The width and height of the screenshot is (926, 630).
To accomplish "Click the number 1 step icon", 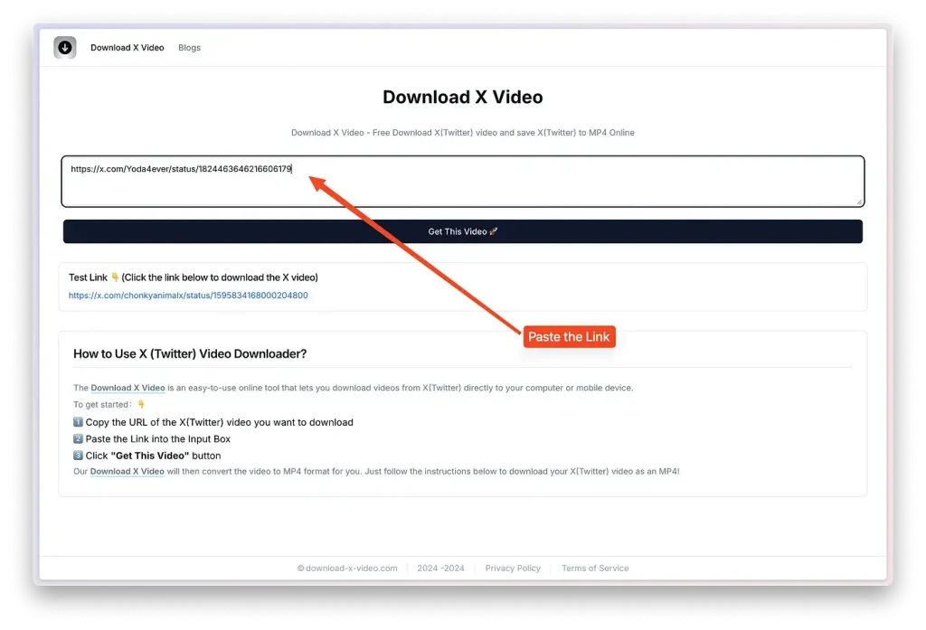I will click(x=78, y=422).
